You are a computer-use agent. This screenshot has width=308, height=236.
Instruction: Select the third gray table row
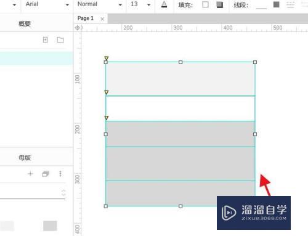click(180, 134)
